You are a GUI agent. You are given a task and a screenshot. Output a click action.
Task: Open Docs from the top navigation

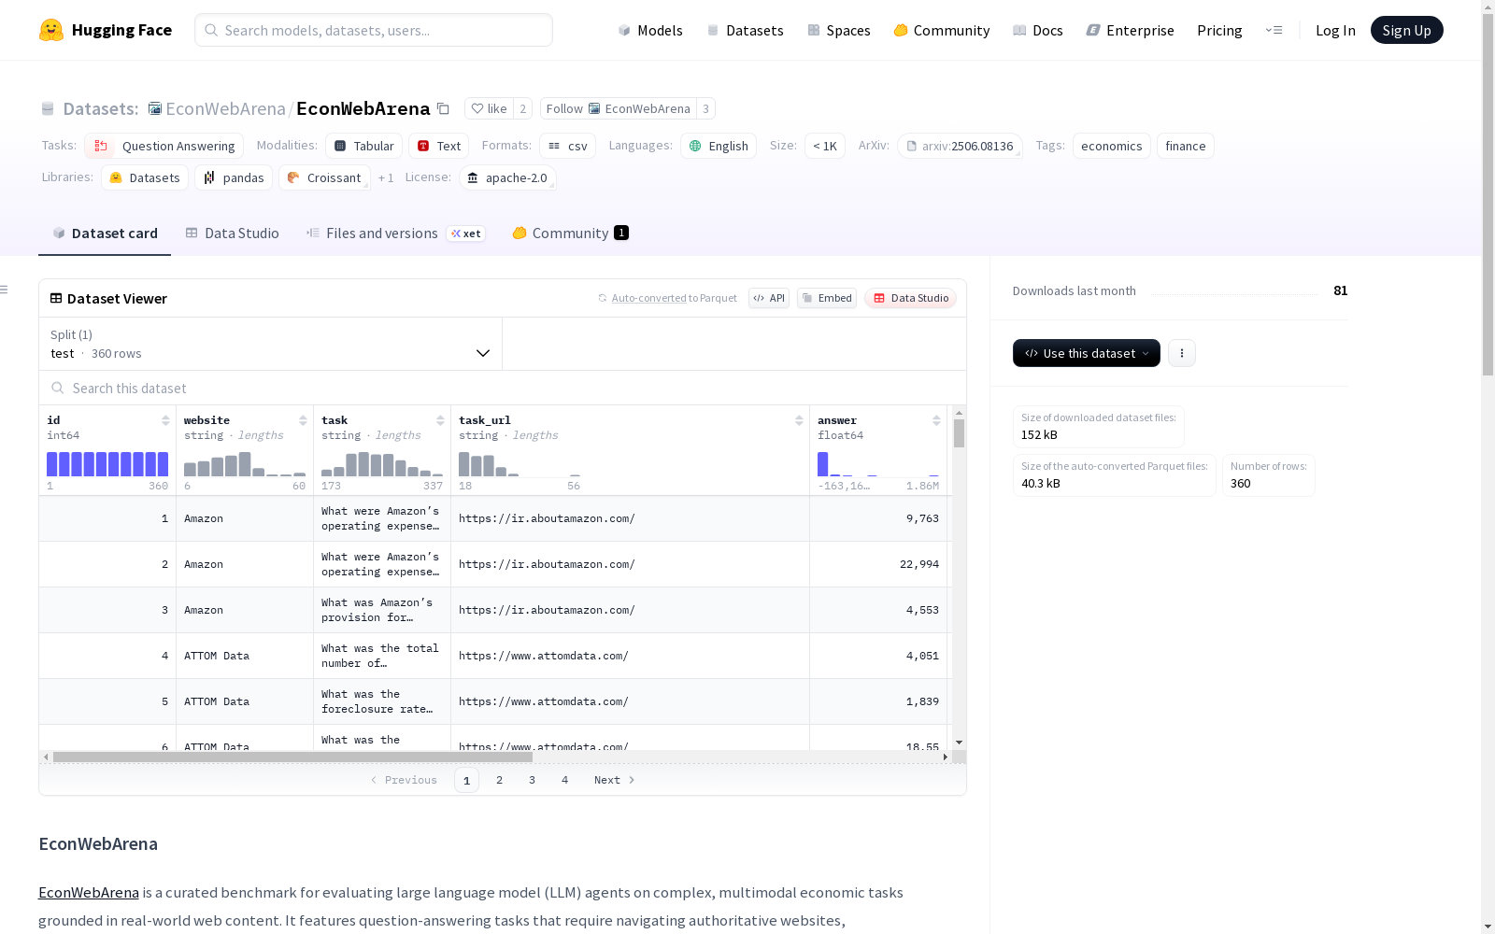click(x=1038, y=31)
